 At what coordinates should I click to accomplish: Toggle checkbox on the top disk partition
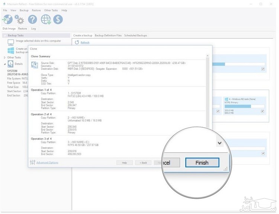pyautogui.click(x=263, y=69)
